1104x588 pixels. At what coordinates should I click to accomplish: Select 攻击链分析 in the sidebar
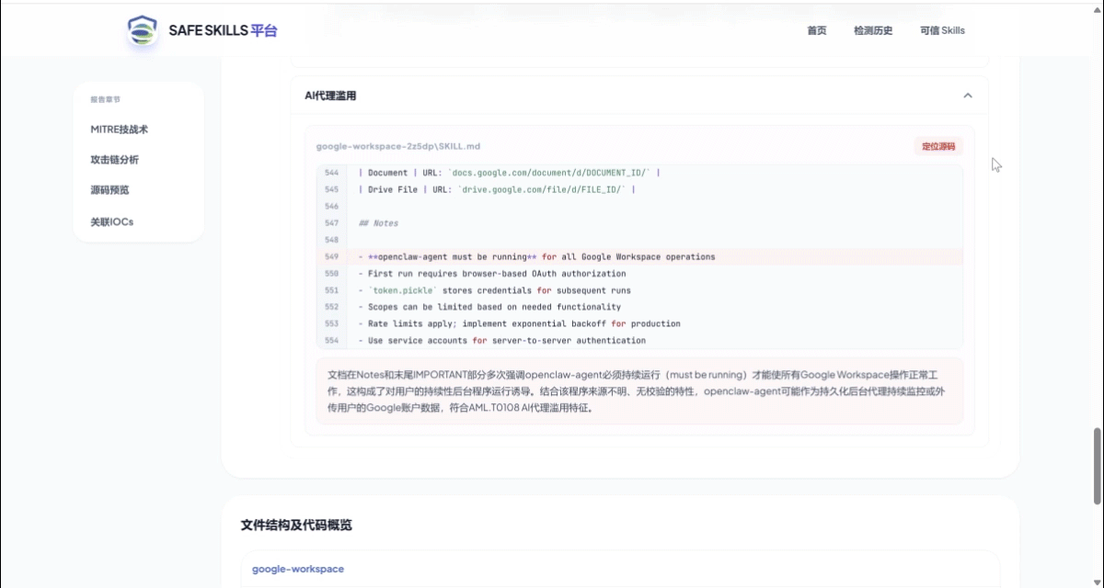coord(114,160)
